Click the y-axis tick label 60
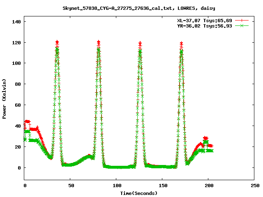Viewport: 263px width, 197px height. click(x=18, y=105)
